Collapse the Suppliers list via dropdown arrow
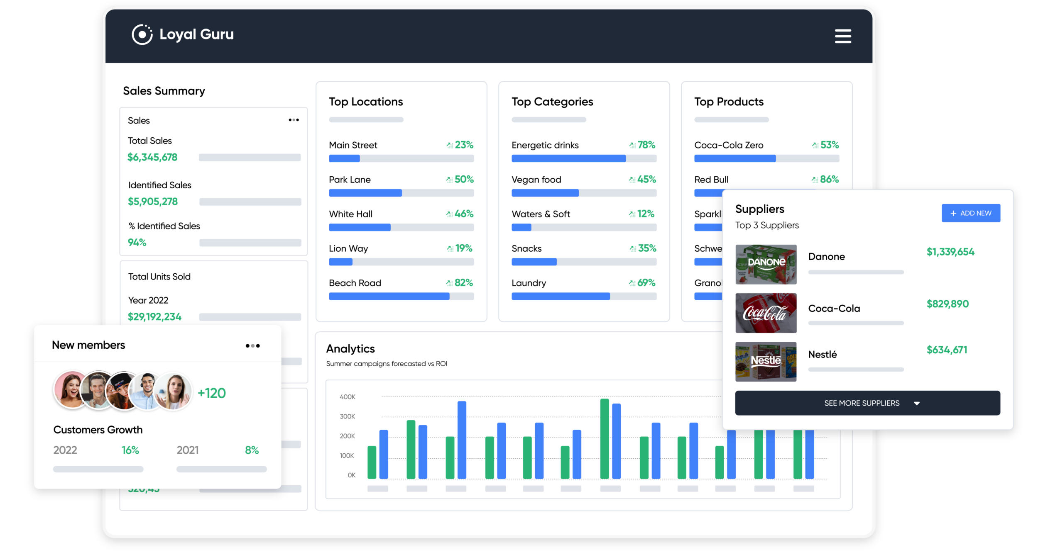The height and width of the screenshot is (557, 1038). point(917,403)
